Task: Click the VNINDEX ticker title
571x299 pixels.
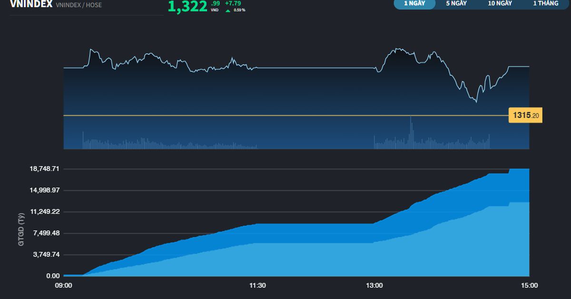Action: 31,4
